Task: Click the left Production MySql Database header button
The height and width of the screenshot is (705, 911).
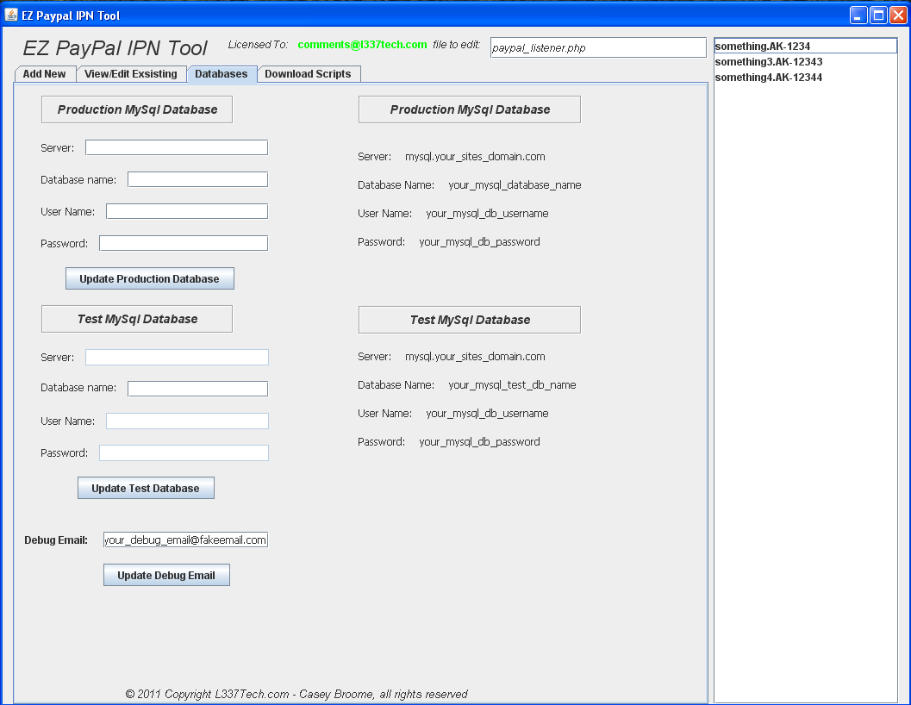Action: 137,109
